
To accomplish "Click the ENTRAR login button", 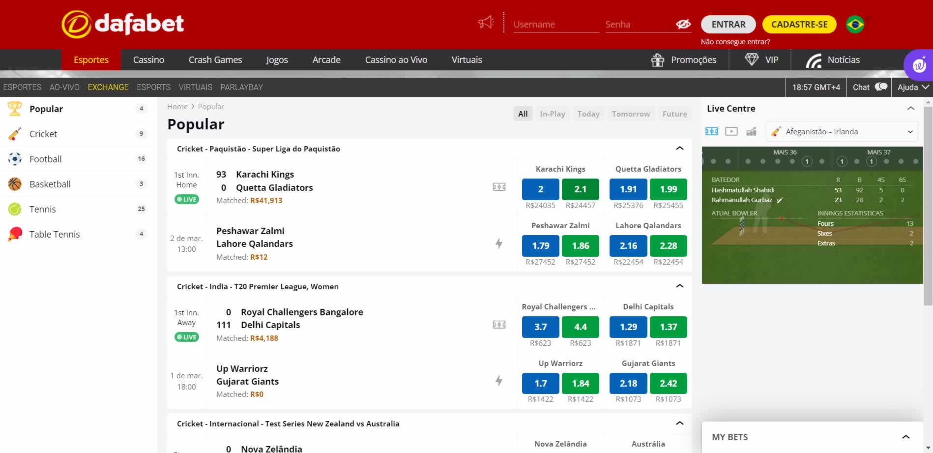I will tap(729, 24).
